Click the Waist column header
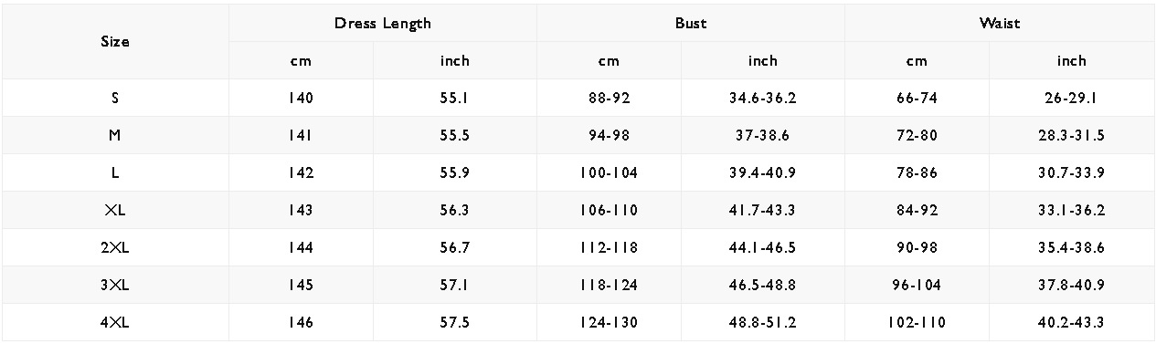This screenshot has height=344, width=1156. pyautogui.click(x=999, y=23)
